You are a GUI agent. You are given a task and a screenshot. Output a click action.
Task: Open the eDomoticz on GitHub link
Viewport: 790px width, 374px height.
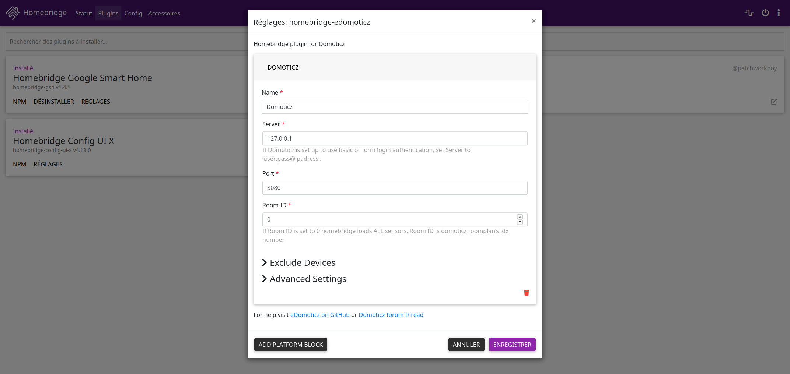pos(320,315)
